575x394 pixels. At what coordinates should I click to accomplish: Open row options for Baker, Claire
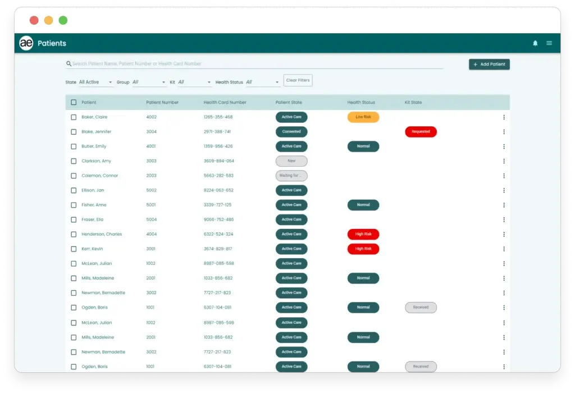pos(504,117)
